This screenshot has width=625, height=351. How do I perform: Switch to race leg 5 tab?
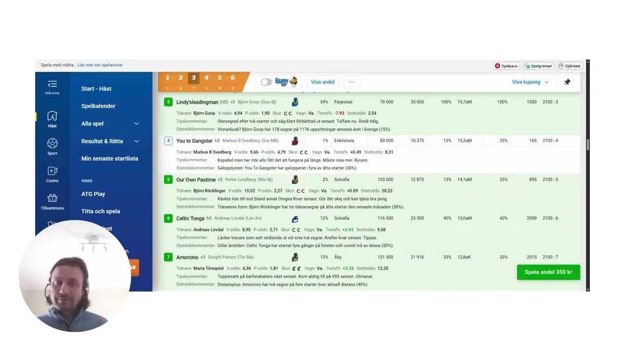pos(220,81)
